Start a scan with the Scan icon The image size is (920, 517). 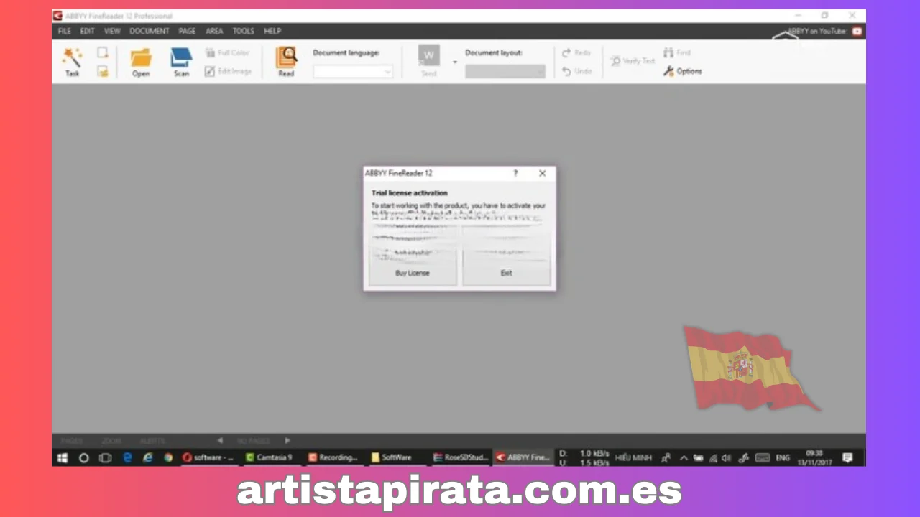click(181, 62)
